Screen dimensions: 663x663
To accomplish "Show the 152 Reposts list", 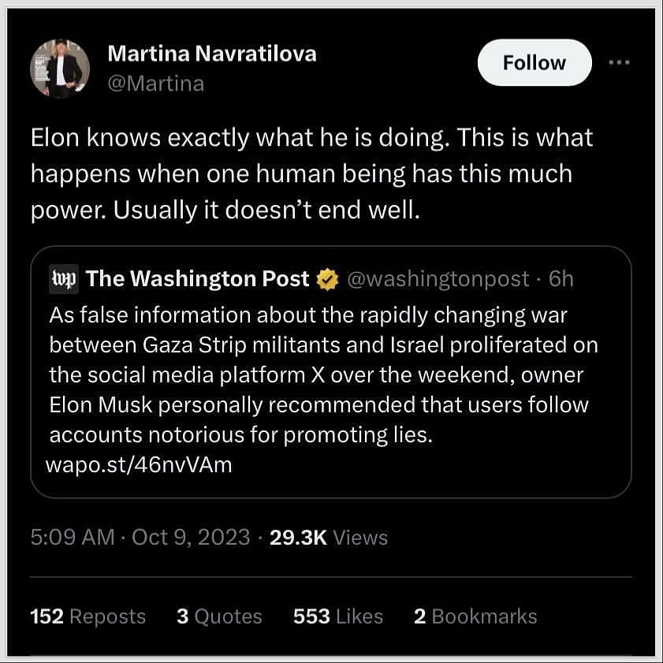I will tap(88, 616).
